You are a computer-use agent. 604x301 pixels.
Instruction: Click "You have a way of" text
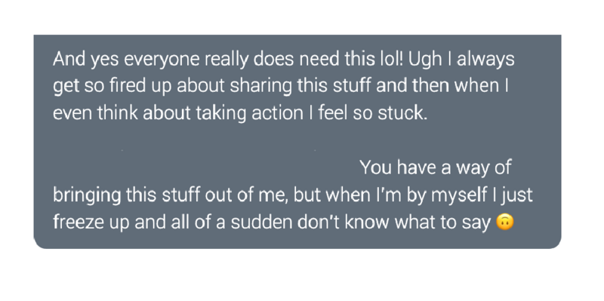[x=436, y=167]
